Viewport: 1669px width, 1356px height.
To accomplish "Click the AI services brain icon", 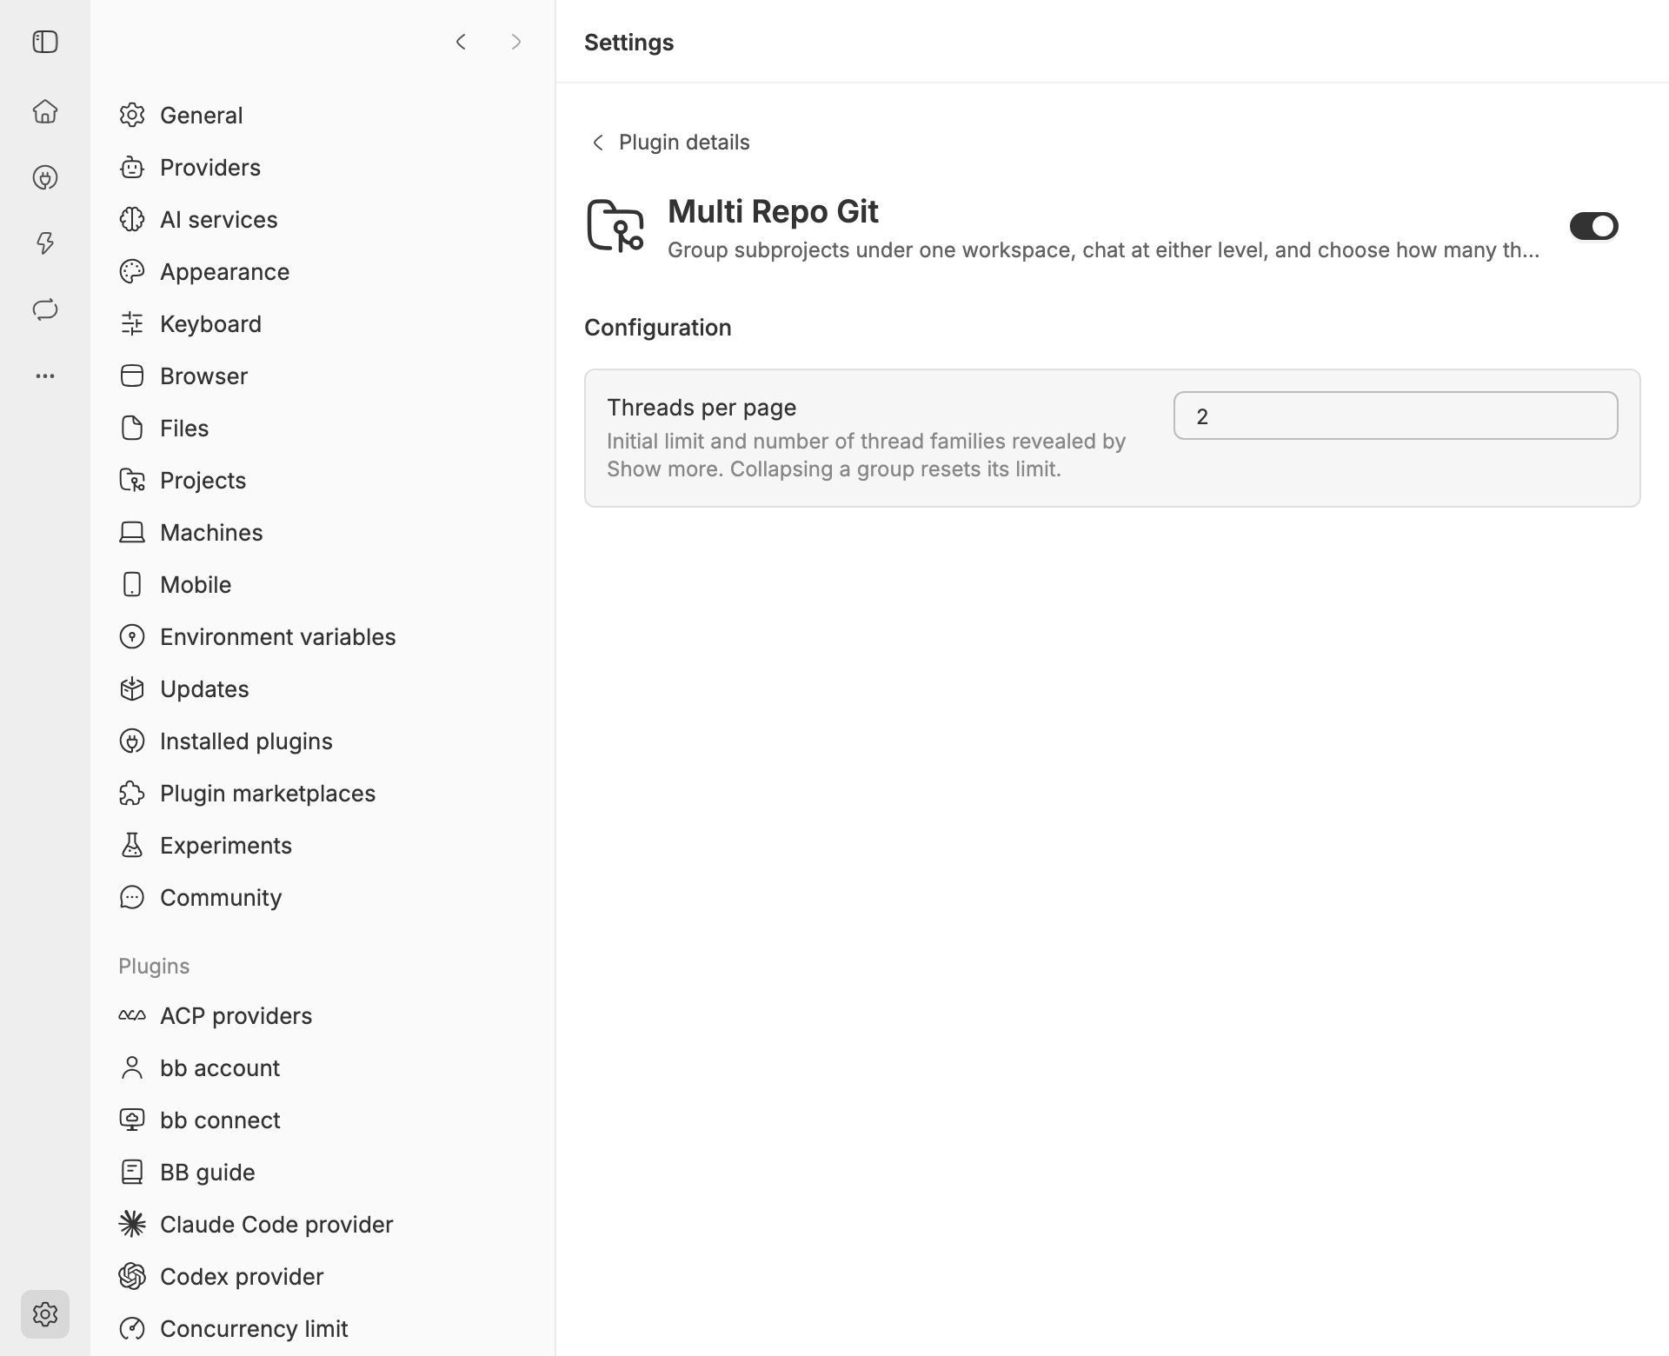I will click(132, 219).
